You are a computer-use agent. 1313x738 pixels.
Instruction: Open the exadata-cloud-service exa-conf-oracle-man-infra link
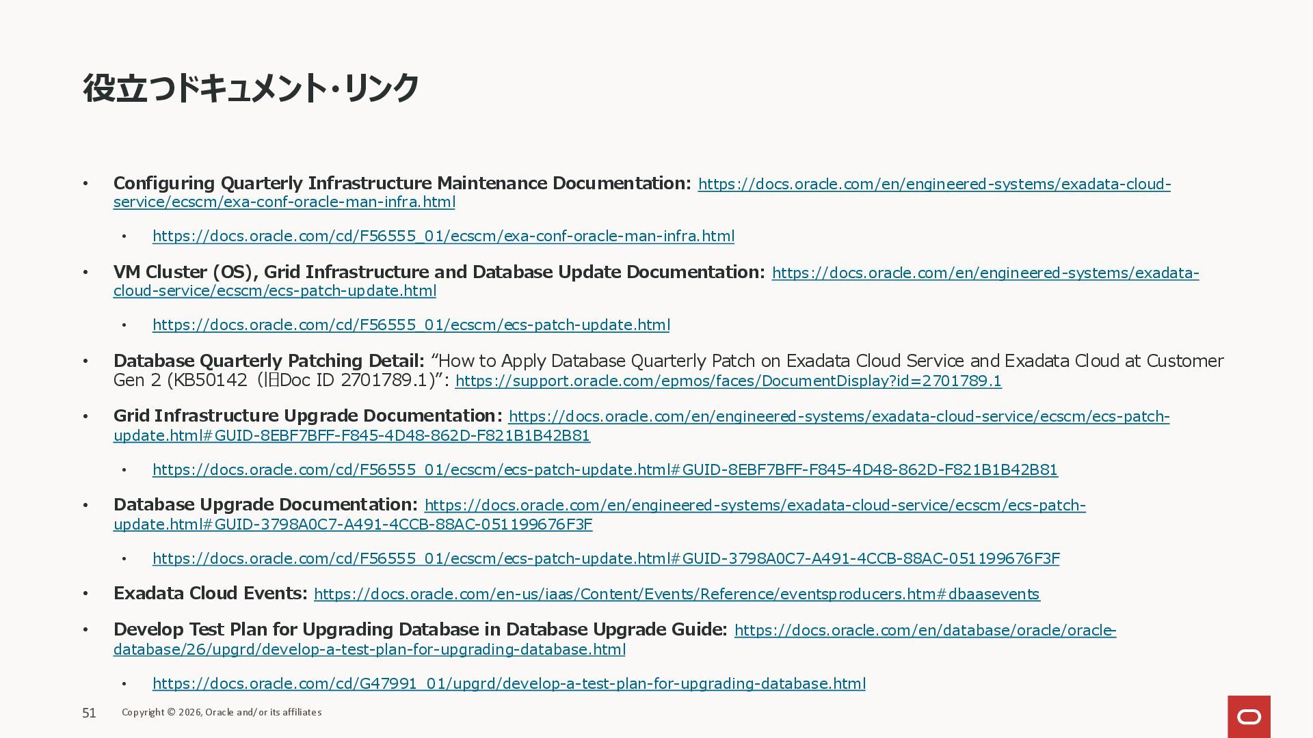[x=933, y=184]
